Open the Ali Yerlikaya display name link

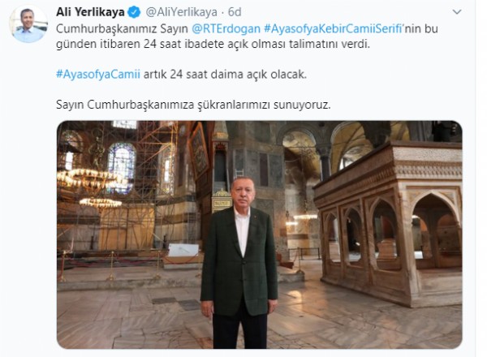point(90,12)
